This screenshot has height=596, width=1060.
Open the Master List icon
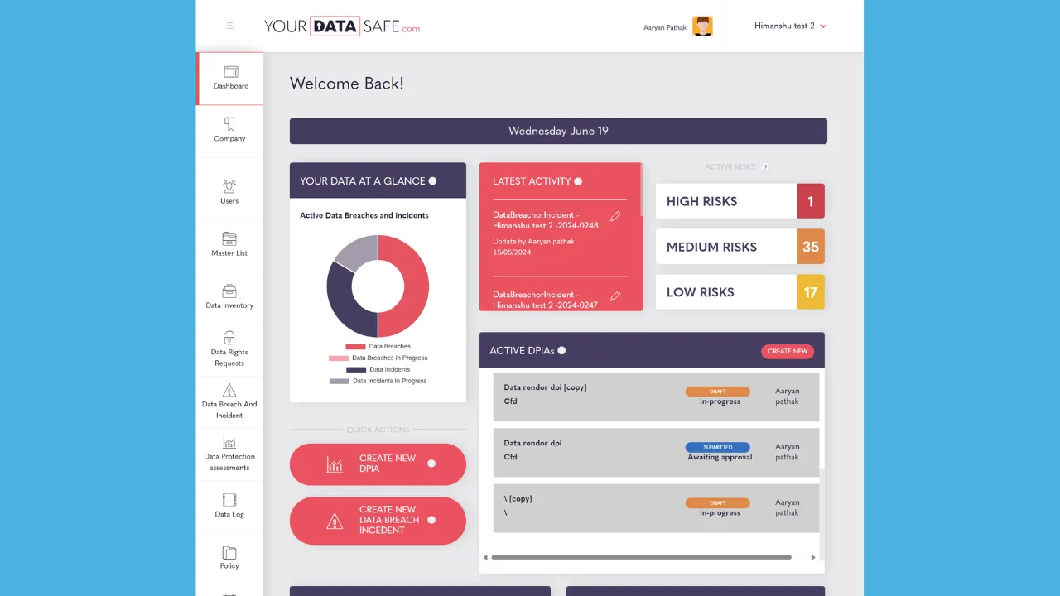(x=229, y=238)
